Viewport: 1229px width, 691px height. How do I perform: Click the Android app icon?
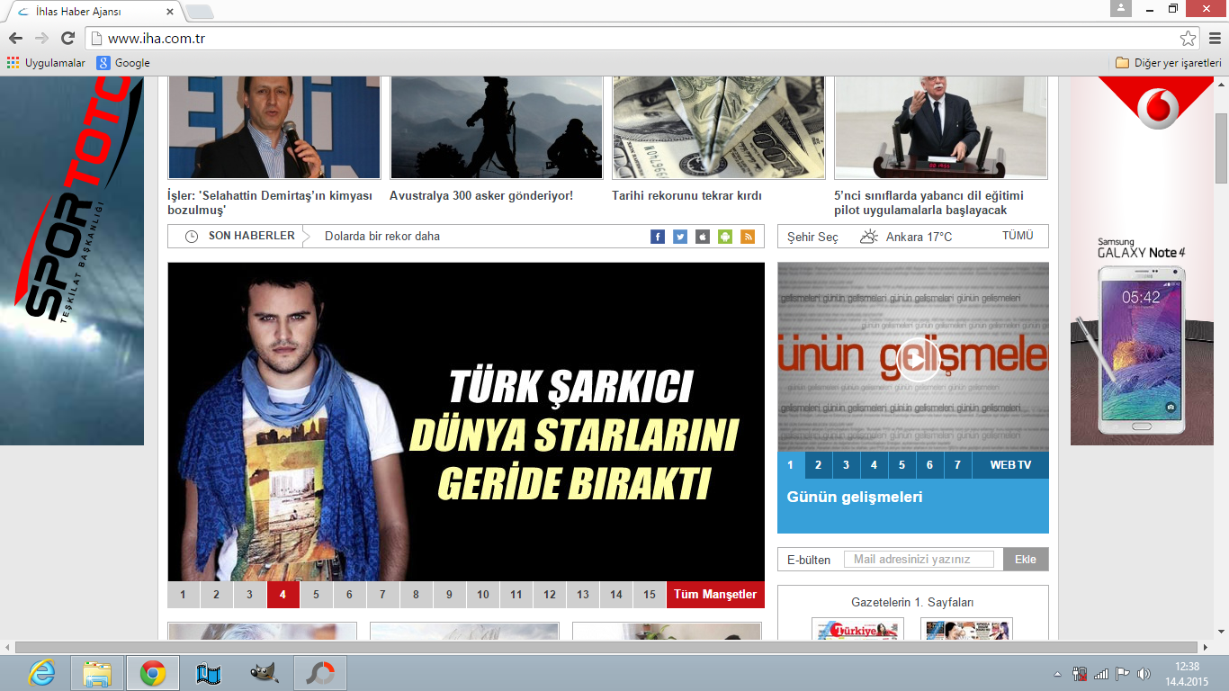[725, 237]
